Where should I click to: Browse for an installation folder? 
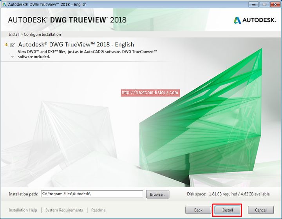click(157, 194)
